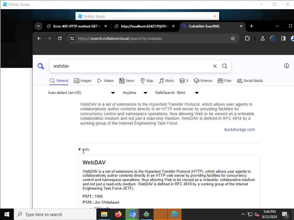294x220 pixels.
Task: Show hidden system tray icons
Action: (x=243, y=214)
